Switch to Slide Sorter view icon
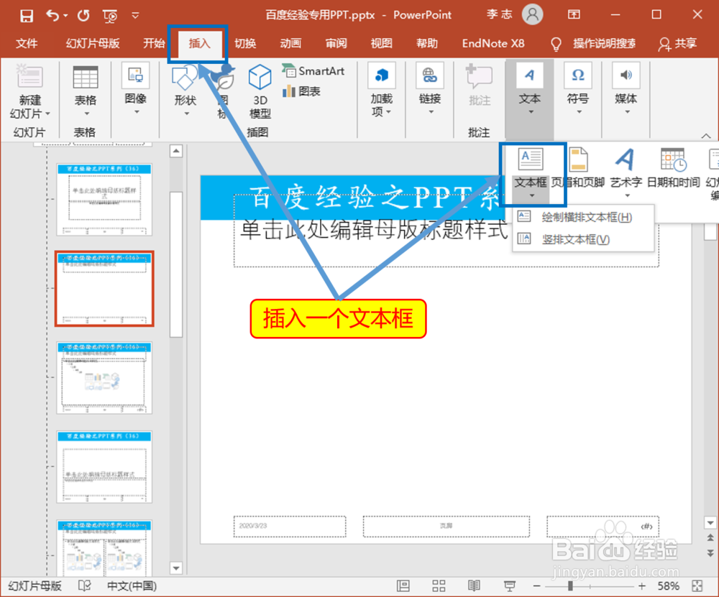This screenshot has height=597, width=719. click(x=439, y=586)
